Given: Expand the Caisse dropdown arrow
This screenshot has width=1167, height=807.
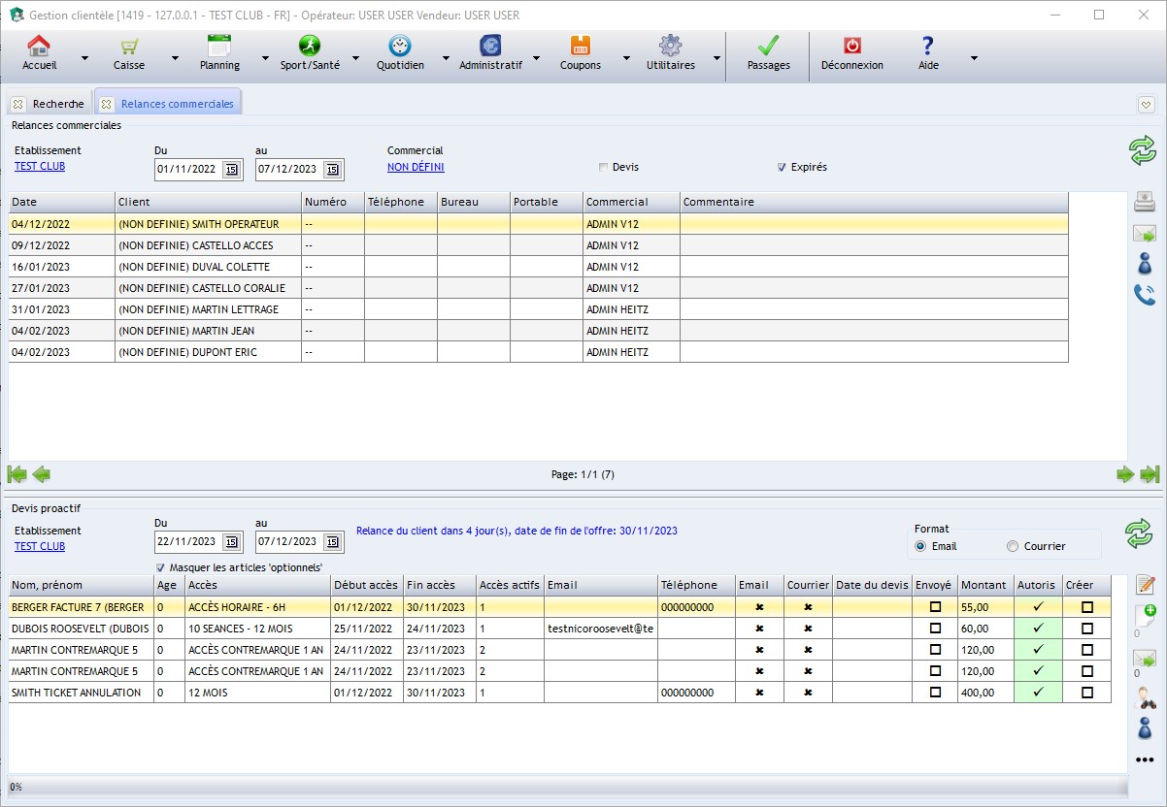Looking at the screenshot, I should [175, 58].
